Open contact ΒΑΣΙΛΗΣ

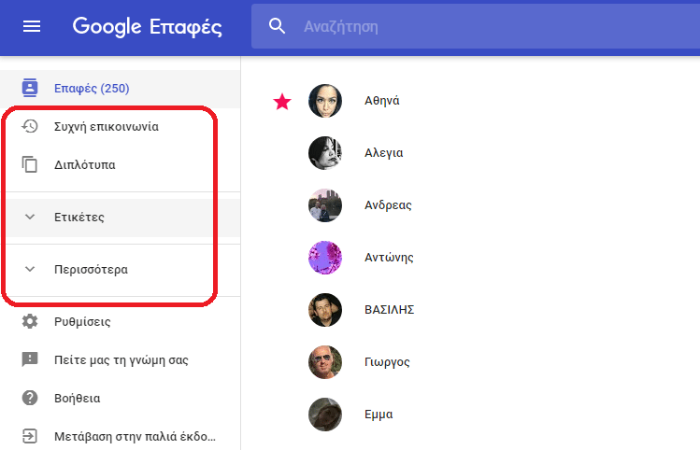(390, 310)
